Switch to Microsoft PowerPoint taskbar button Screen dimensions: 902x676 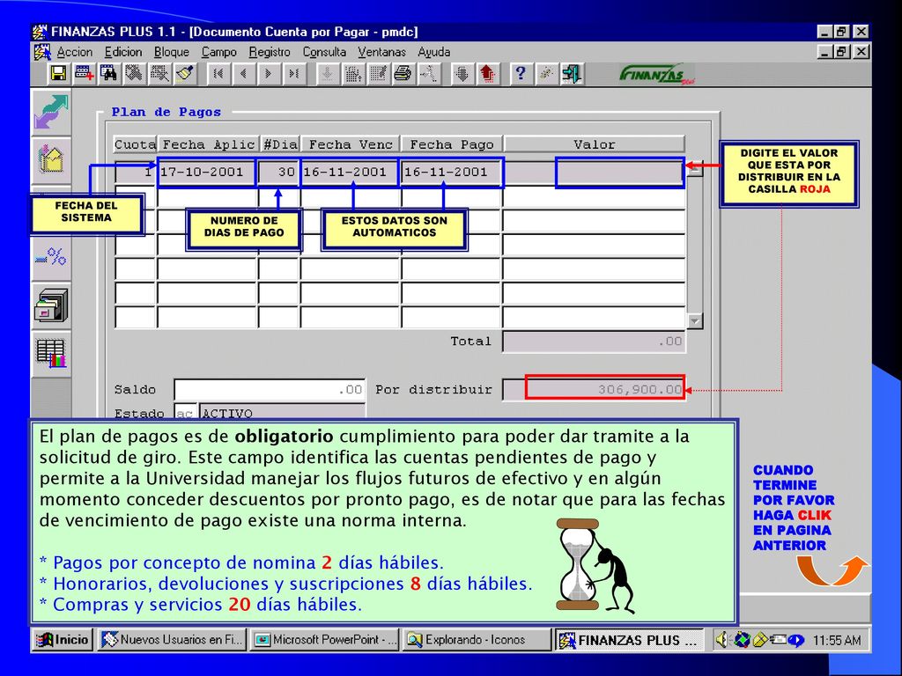[x=325, y=640]
